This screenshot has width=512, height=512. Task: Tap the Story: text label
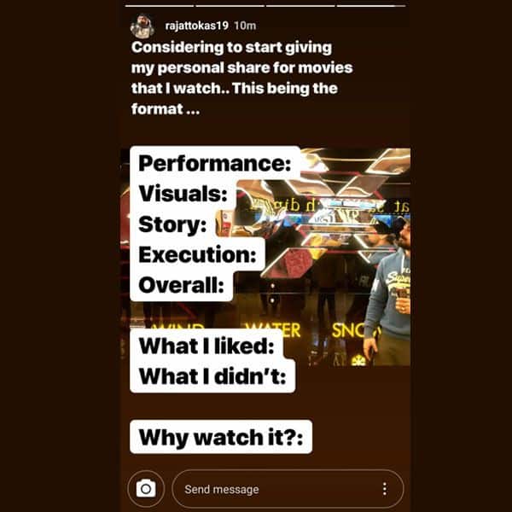point(172,224)
